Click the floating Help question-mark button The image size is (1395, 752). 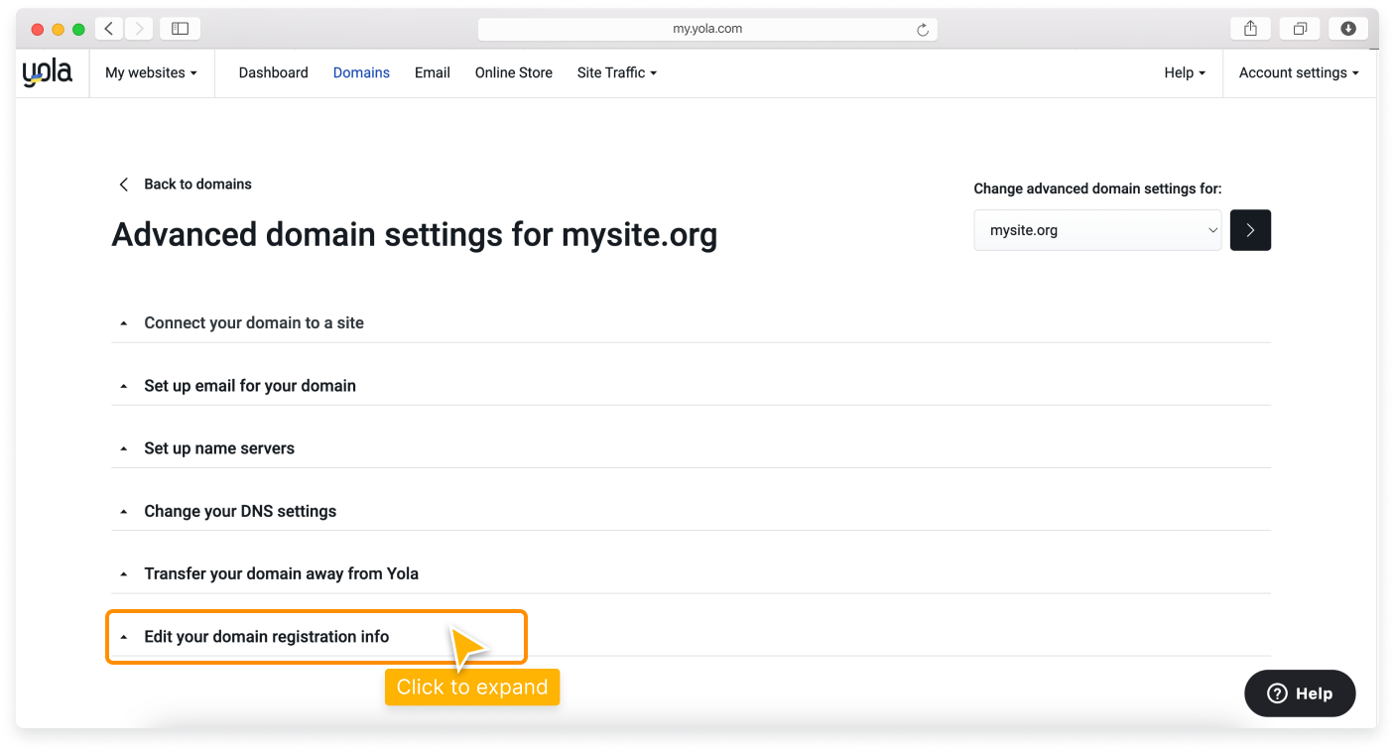coord(1300,692)
